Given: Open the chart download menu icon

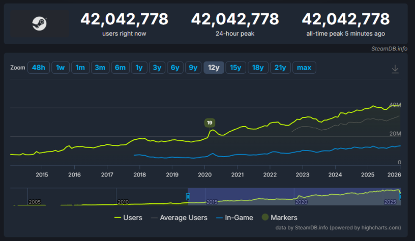Looking at the screenshot, I should (395, 69).
